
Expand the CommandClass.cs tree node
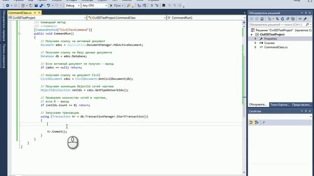click(x=255, y=47)
